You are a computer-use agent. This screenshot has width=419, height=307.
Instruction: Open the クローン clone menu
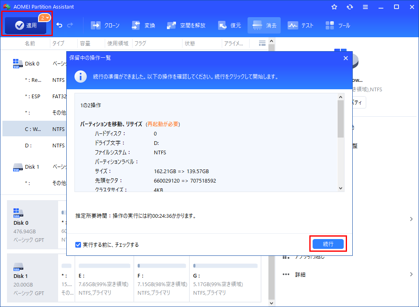coord(105,25)
